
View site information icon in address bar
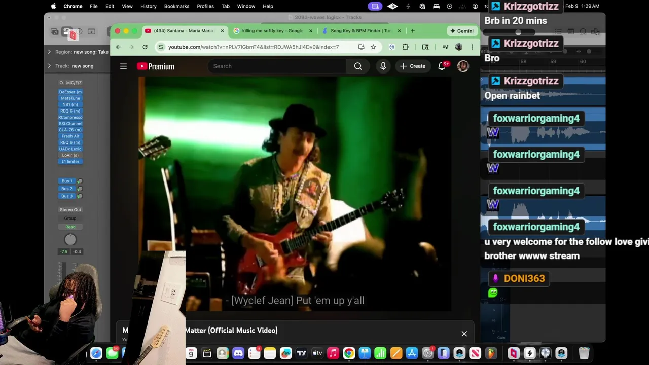(161, 47)
